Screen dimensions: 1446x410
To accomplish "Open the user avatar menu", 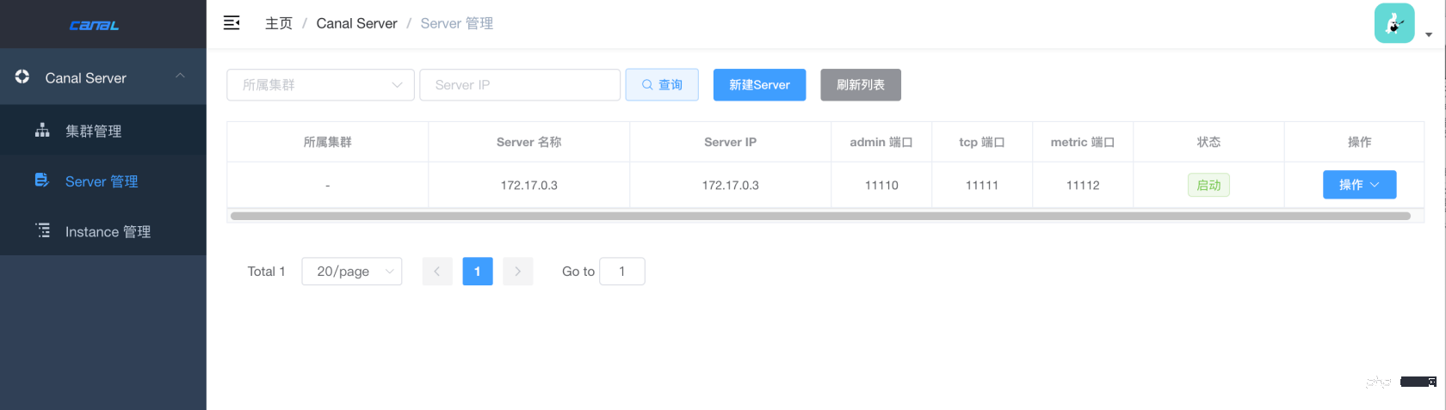I will pyautogui.click(x=1394, y=23).
